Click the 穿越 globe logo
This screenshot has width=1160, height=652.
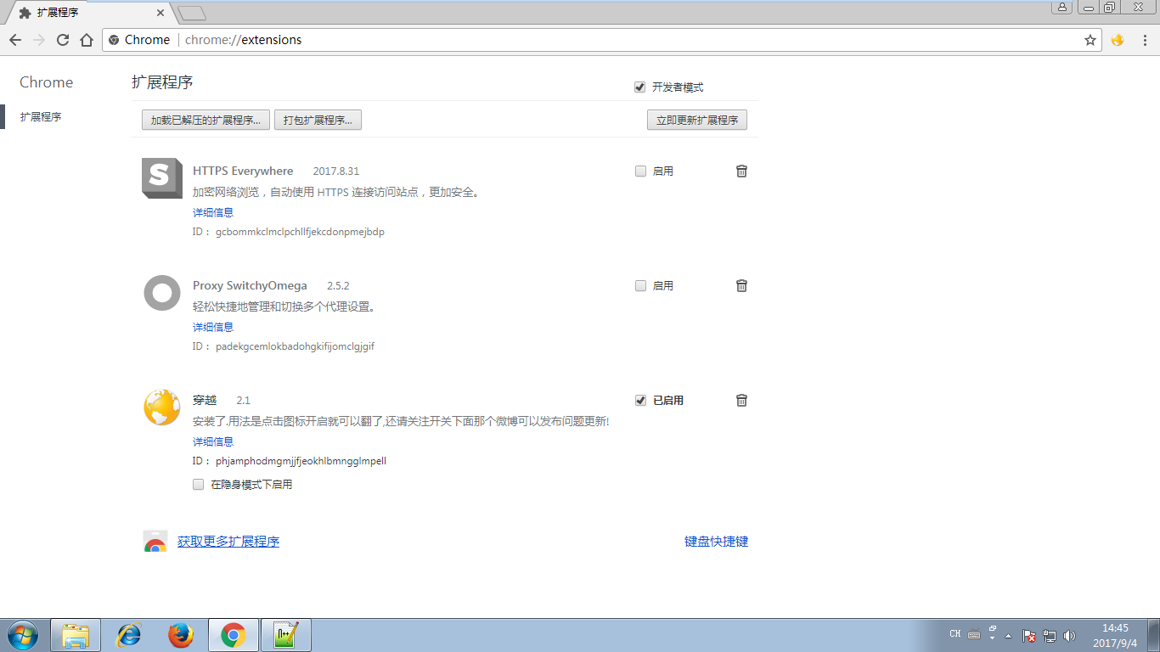coord(161,407)
